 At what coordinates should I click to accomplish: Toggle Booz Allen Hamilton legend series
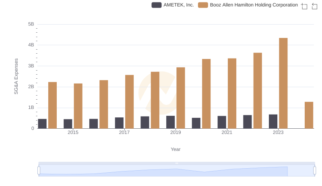tap(248, 5)
